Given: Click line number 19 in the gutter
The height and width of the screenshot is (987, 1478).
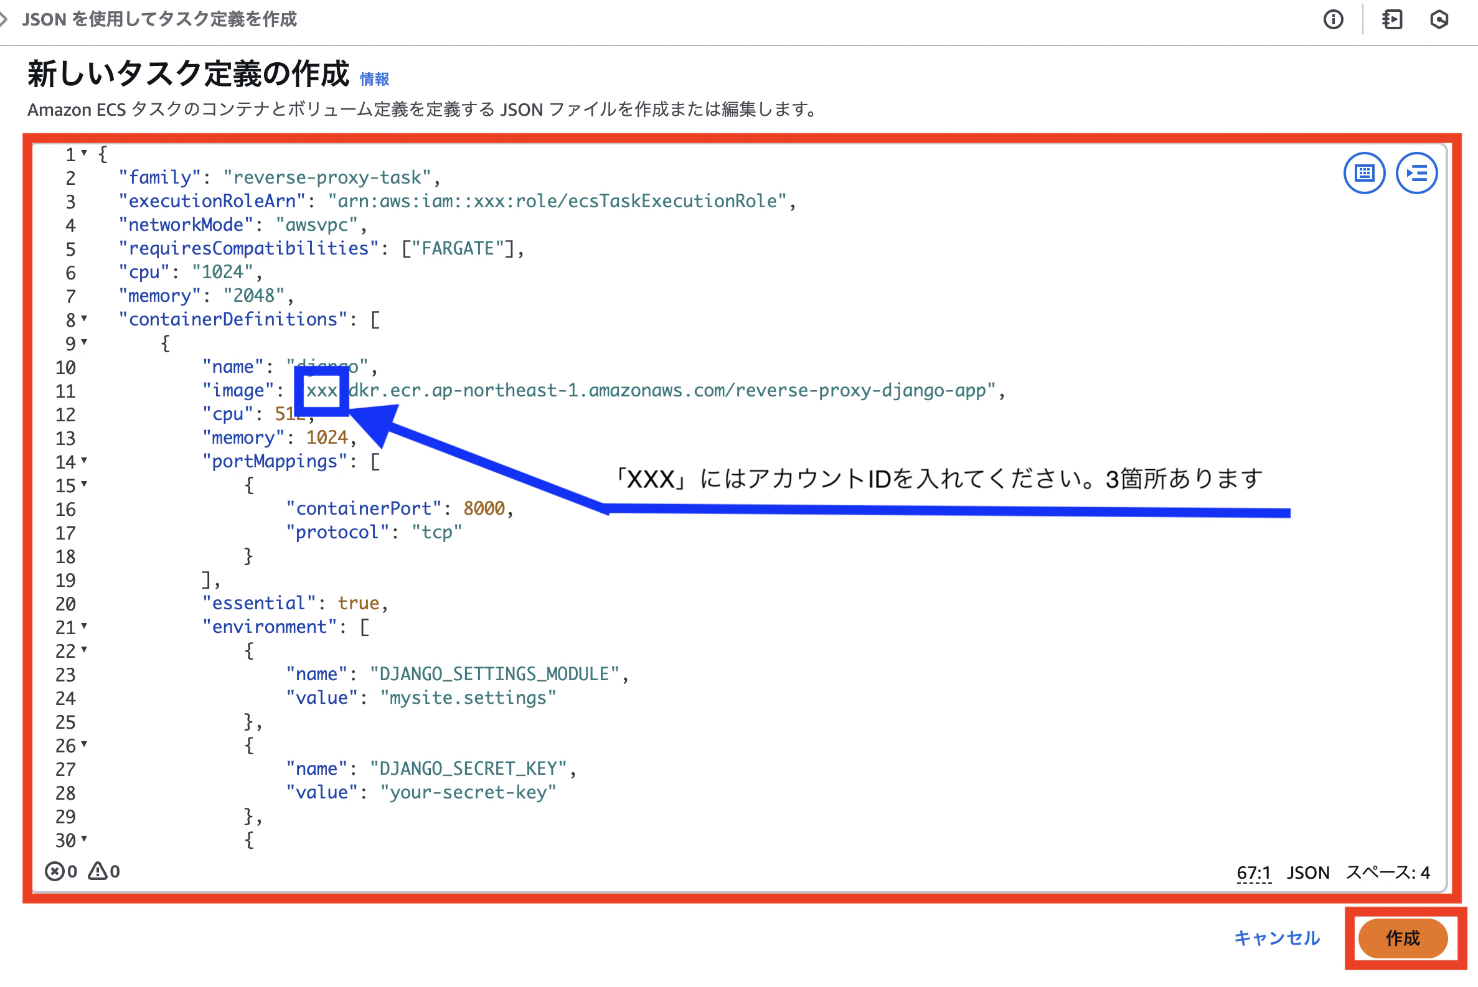Looking at the screenshot, I should click(65, 581).
